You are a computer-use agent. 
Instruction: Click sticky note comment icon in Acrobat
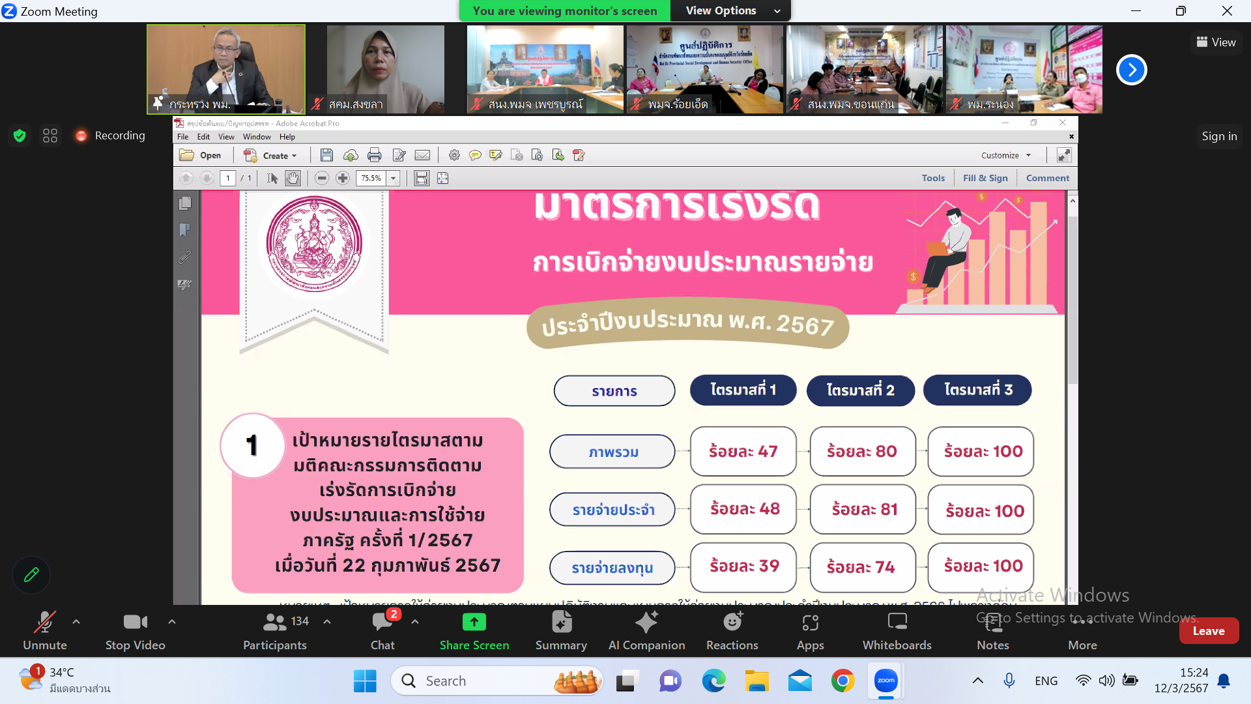click(475, 155)
